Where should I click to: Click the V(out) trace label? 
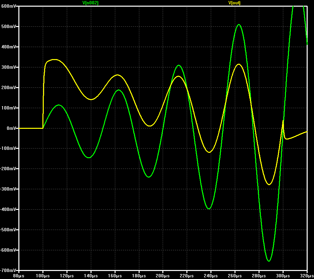(234, 3)
